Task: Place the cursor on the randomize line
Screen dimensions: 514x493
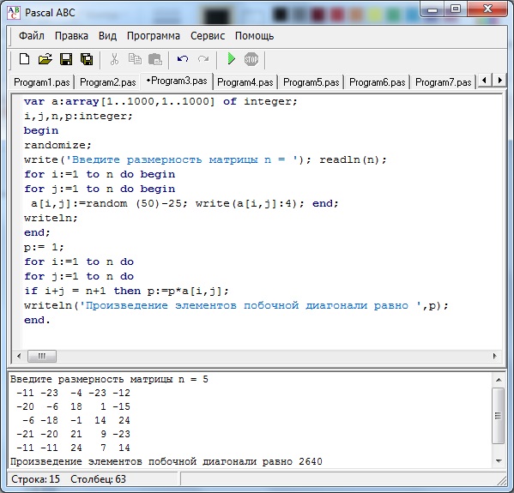Action: 57,145
